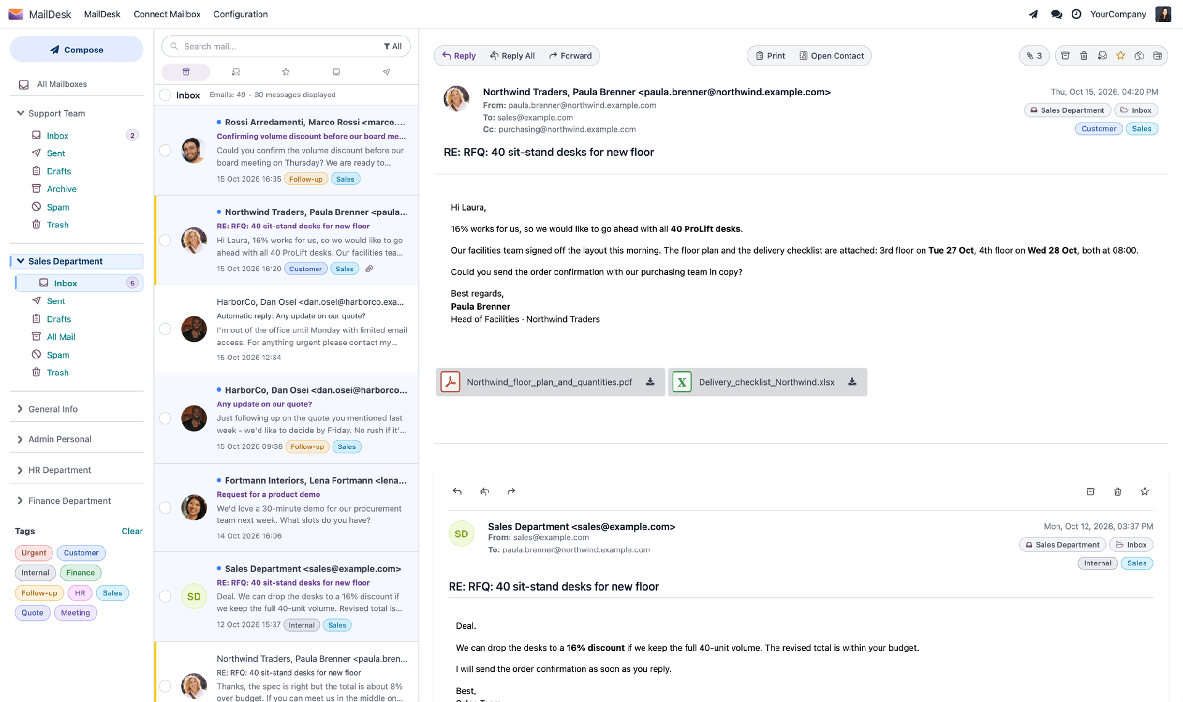The width and height of the screenshot is (1183, 702).
Task: Open the All filter dropdown in search
Action: coord(392,46)
